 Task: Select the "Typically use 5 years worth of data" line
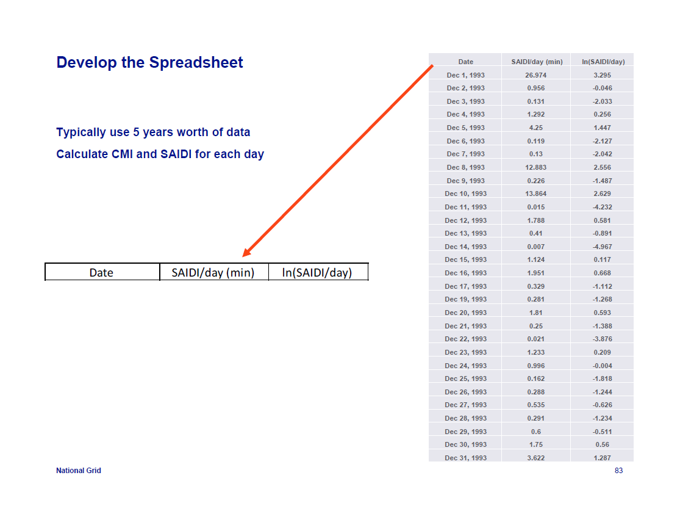coord(153,132)
